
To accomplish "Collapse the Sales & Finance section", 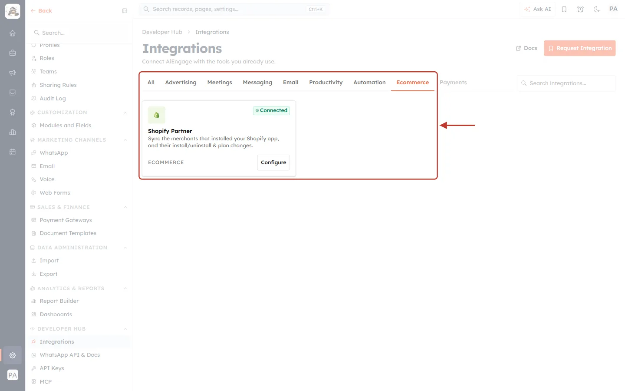I will coord(125,207).
